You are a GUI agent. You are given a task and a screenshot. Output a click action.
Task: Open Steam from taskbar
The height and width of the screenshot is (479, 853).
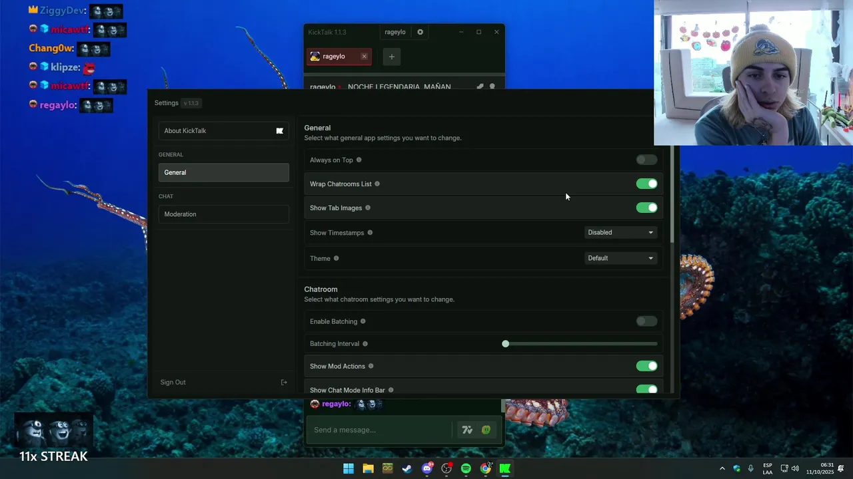[407, 468]
